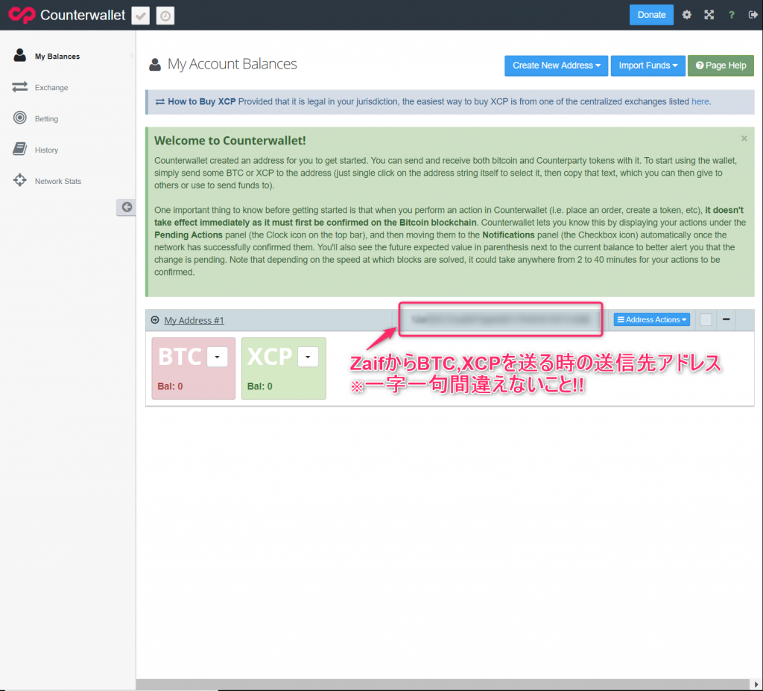Open the Pending Actions clock panel
This screenshot has width=763, height=691.
pyautogui.click(x=165, y=16)
